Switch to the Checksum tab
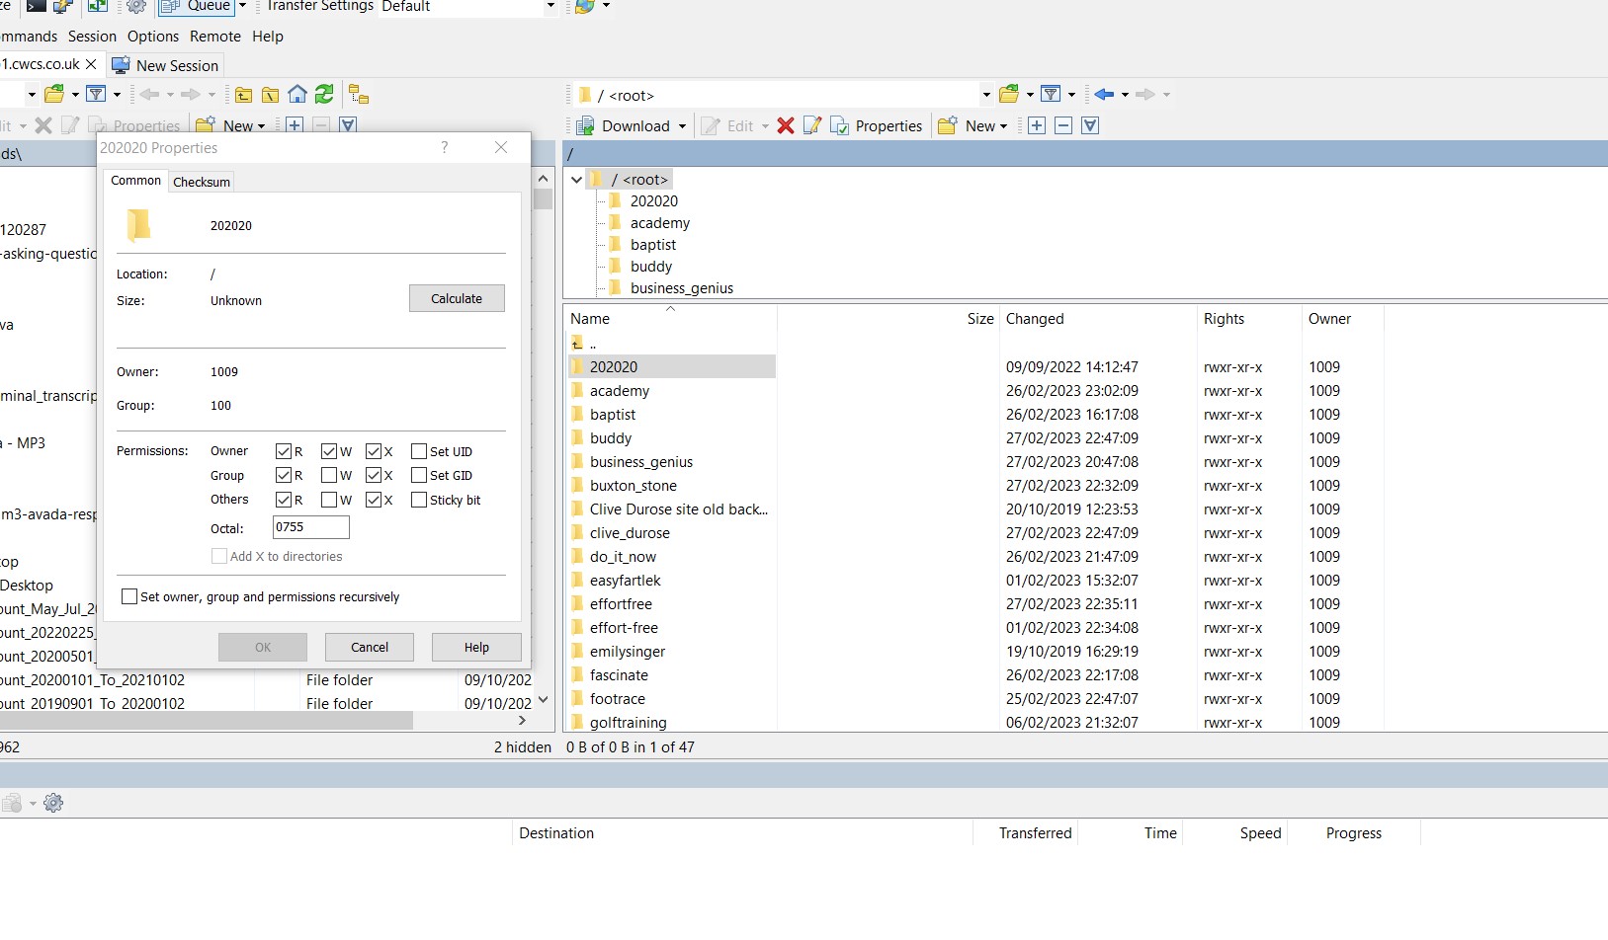This screenshot has height=940, width=1608. click(x=202, y=182)
